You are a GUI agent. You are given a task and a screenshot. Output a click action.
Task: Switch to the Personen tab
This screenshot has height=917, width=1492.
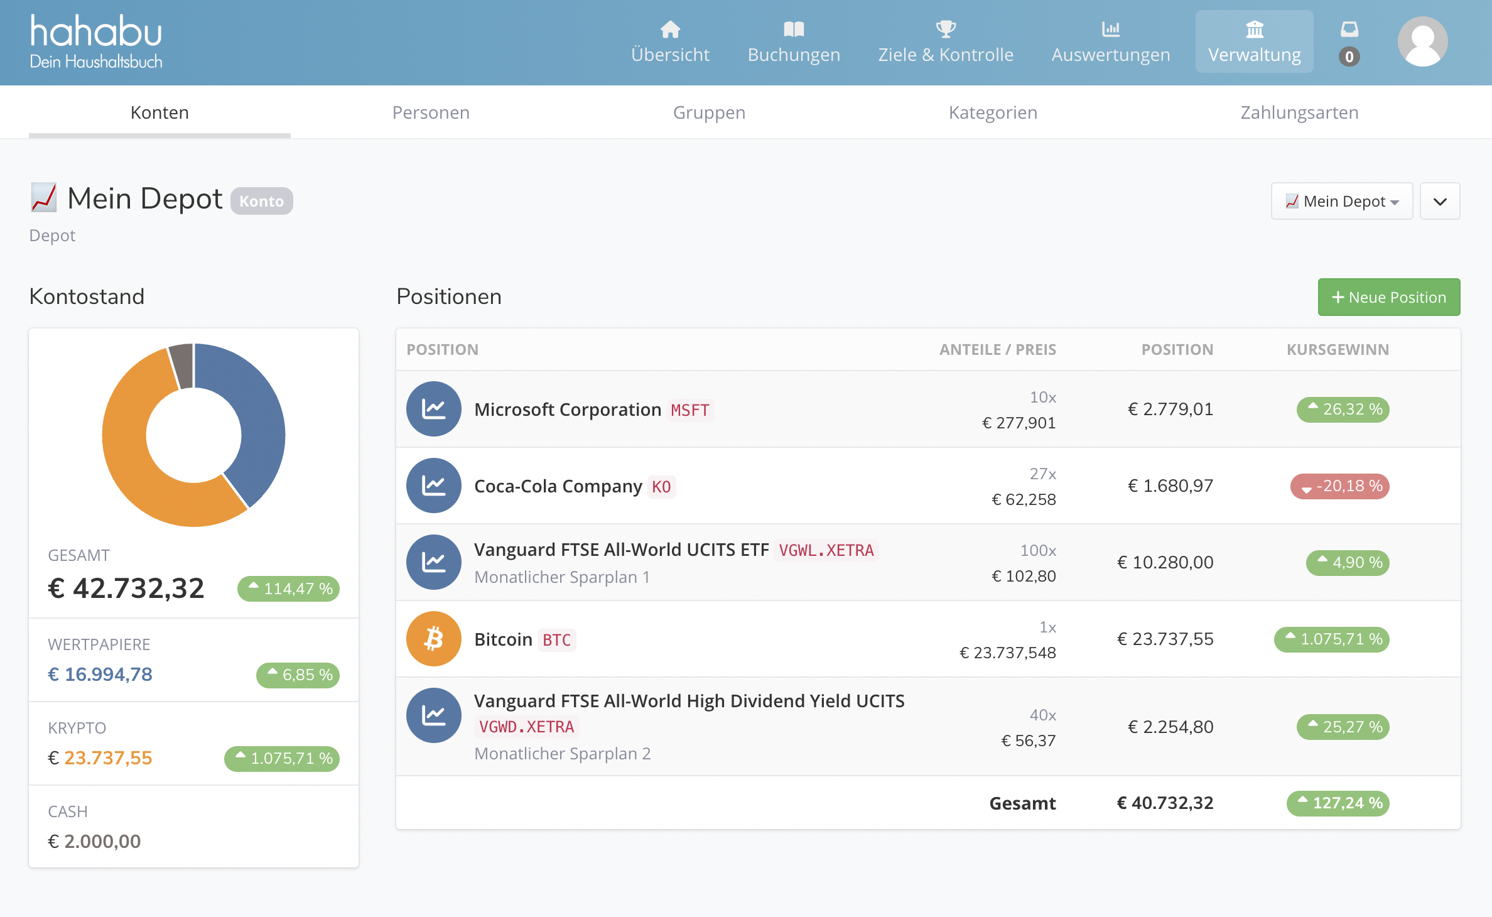click(x=431, y=112)
